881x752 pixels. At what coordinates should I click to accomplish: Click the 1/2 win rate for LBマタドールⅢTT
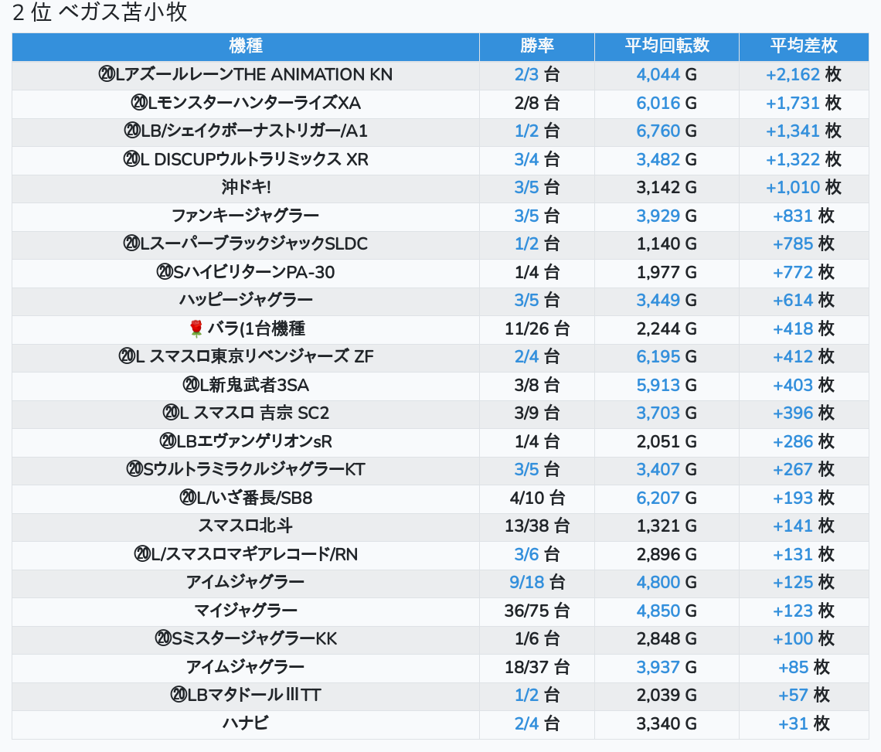click(526, 696)
